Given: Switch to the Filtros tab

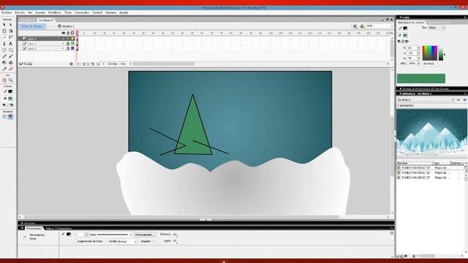Looking at the screenshot, I should [50, 229].
